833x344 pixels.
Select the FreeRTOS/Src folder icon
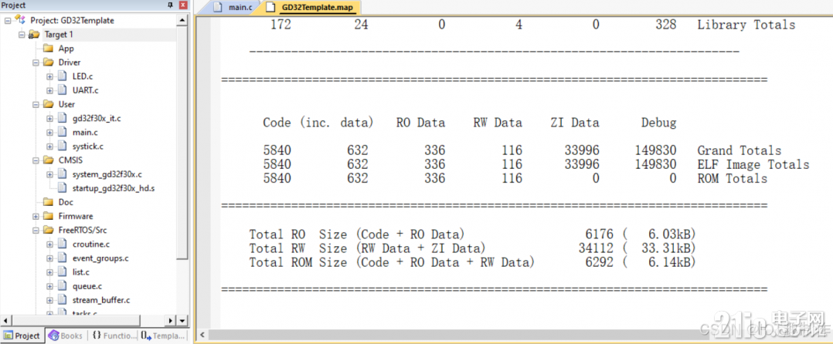[49, 231]
